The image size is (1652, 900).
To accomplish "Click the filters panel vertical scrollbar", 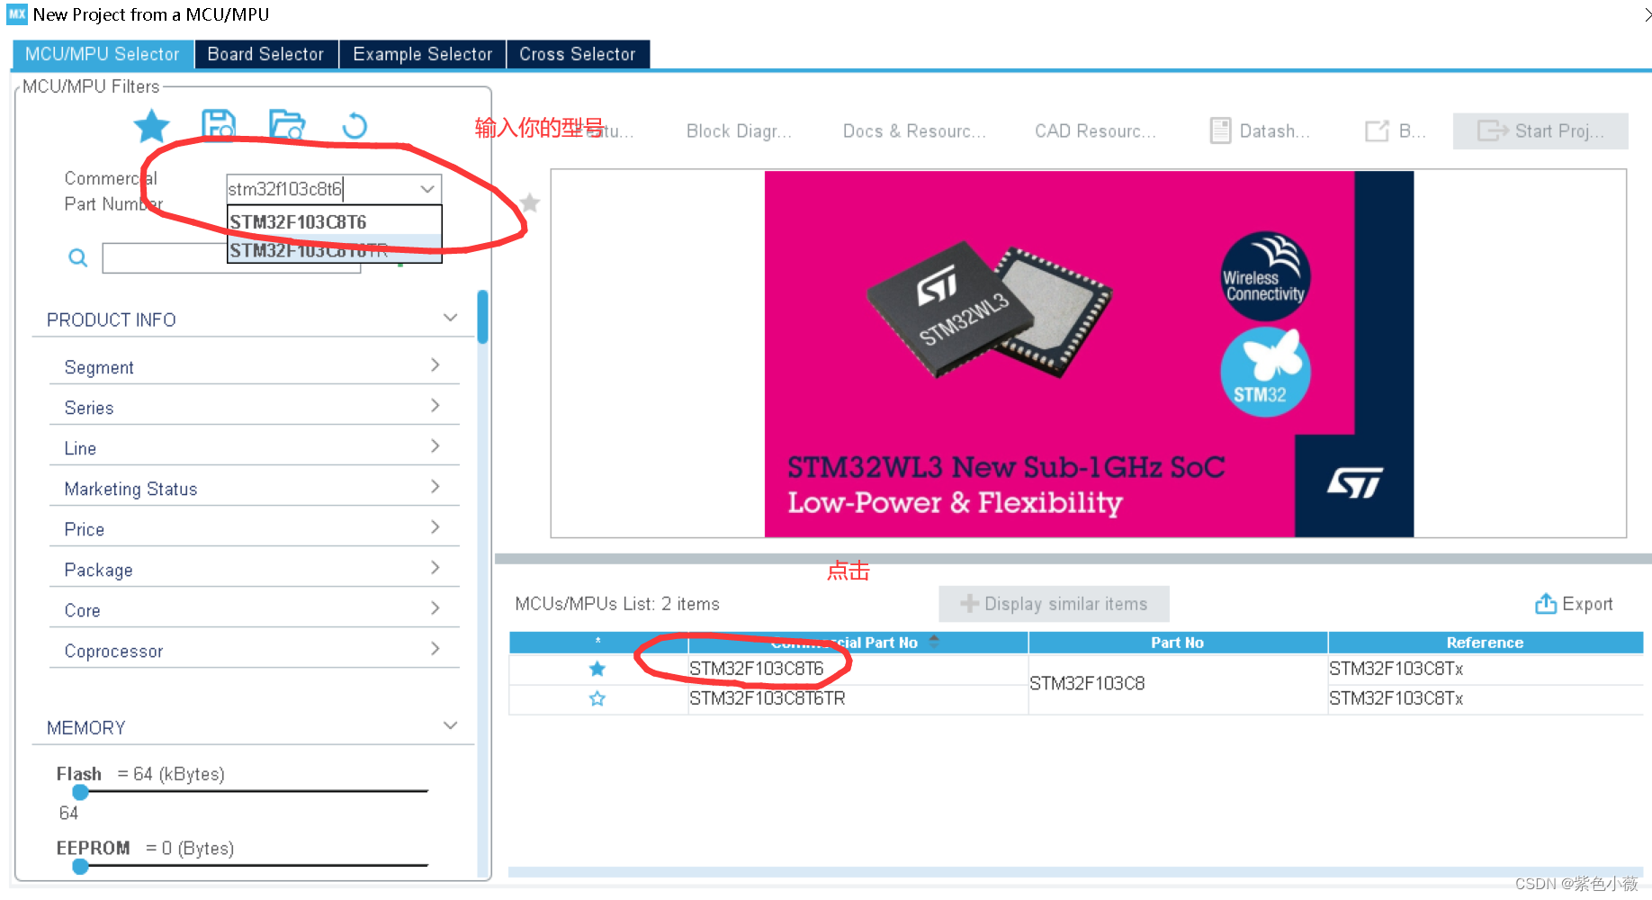I will pos(483,317).
